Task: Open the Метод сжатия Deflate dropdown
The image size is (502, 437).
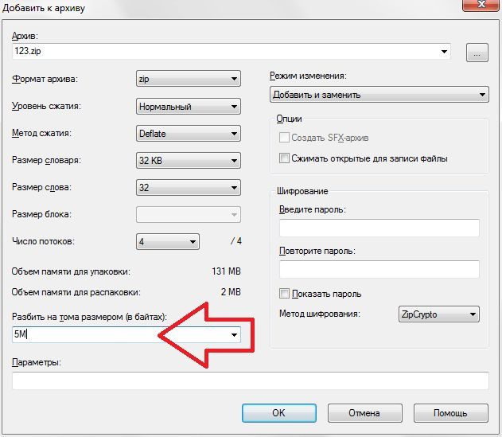Action: tap(189, 134)
